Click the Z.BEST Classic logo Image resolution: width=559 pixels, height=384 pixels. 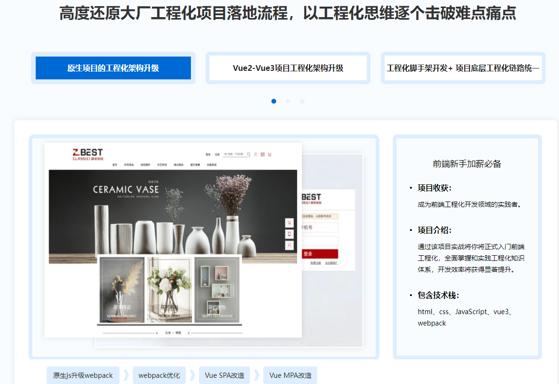pyautogui.click(x=87, y=154)
